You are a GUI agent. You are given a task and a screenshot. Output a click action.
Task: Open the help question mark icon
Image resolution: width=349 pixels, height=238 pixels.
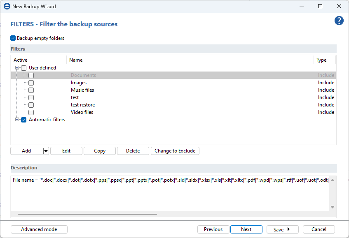point(339,21)
